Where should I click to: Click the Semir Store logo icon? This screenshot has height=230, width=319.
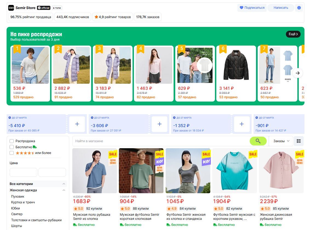(11, 8)
